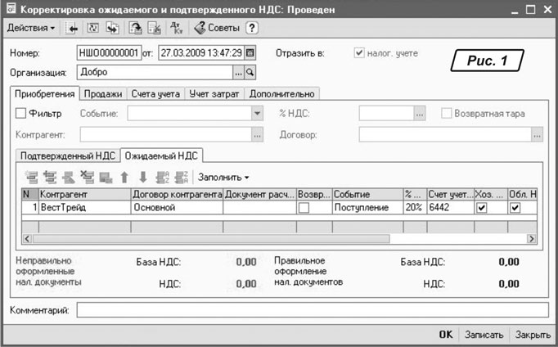Toggle the Возвратная тара checkbox
This screenshot has height=347, width=558.
pos(447,113)
